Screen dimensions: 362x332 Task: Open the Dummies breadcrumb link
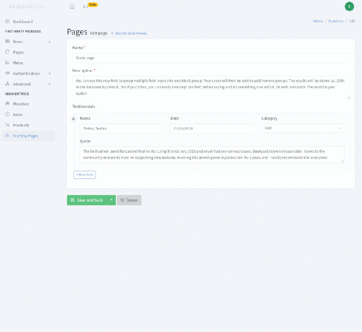point(336,21)
